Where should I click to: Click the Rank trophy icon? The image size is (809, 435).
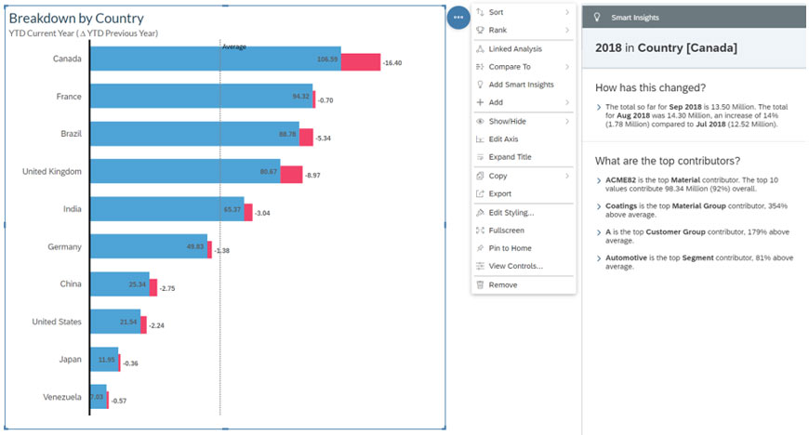[x=480, y=30]
